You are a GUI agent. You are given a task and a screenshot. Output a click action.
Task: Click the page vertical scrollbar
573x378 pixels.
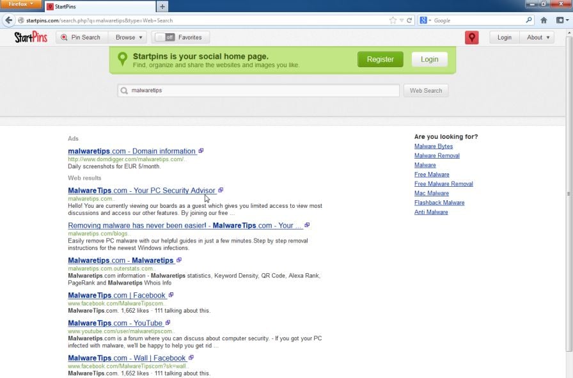tap(569, 194)
